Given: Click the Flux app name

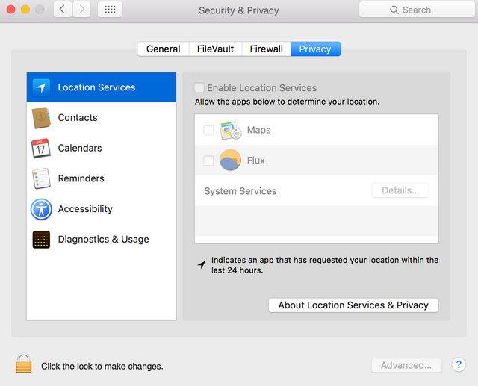Looking at the screenshot, I should click(255, 161).
